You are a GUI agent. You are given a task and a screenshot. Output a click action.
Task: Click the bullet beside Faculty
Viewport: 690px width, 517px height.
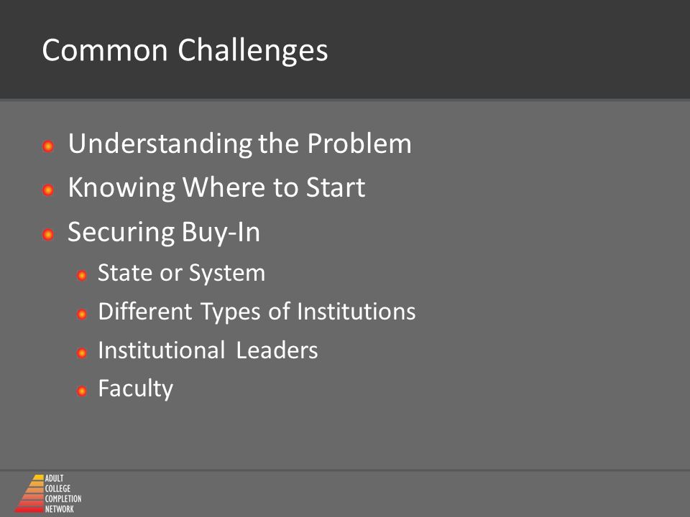pos(81,391)
